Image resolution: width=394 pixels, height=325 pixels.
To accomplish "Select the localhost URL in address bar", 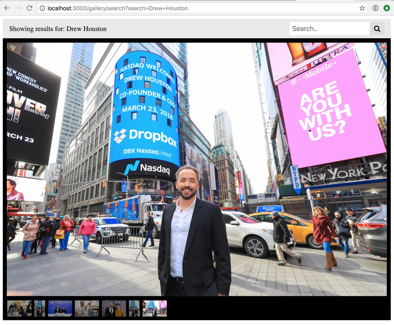I will click(x=117, y=8).
